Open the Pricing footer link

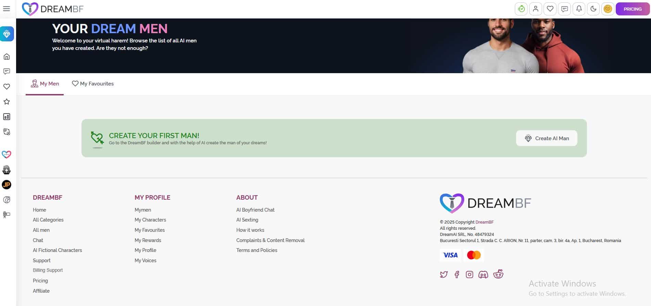pos(40,281)
